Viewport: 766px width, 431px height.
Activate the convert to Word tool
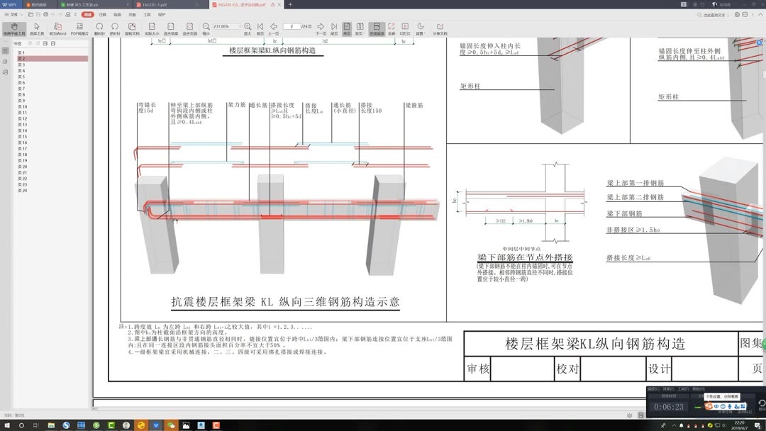[57, 28]
